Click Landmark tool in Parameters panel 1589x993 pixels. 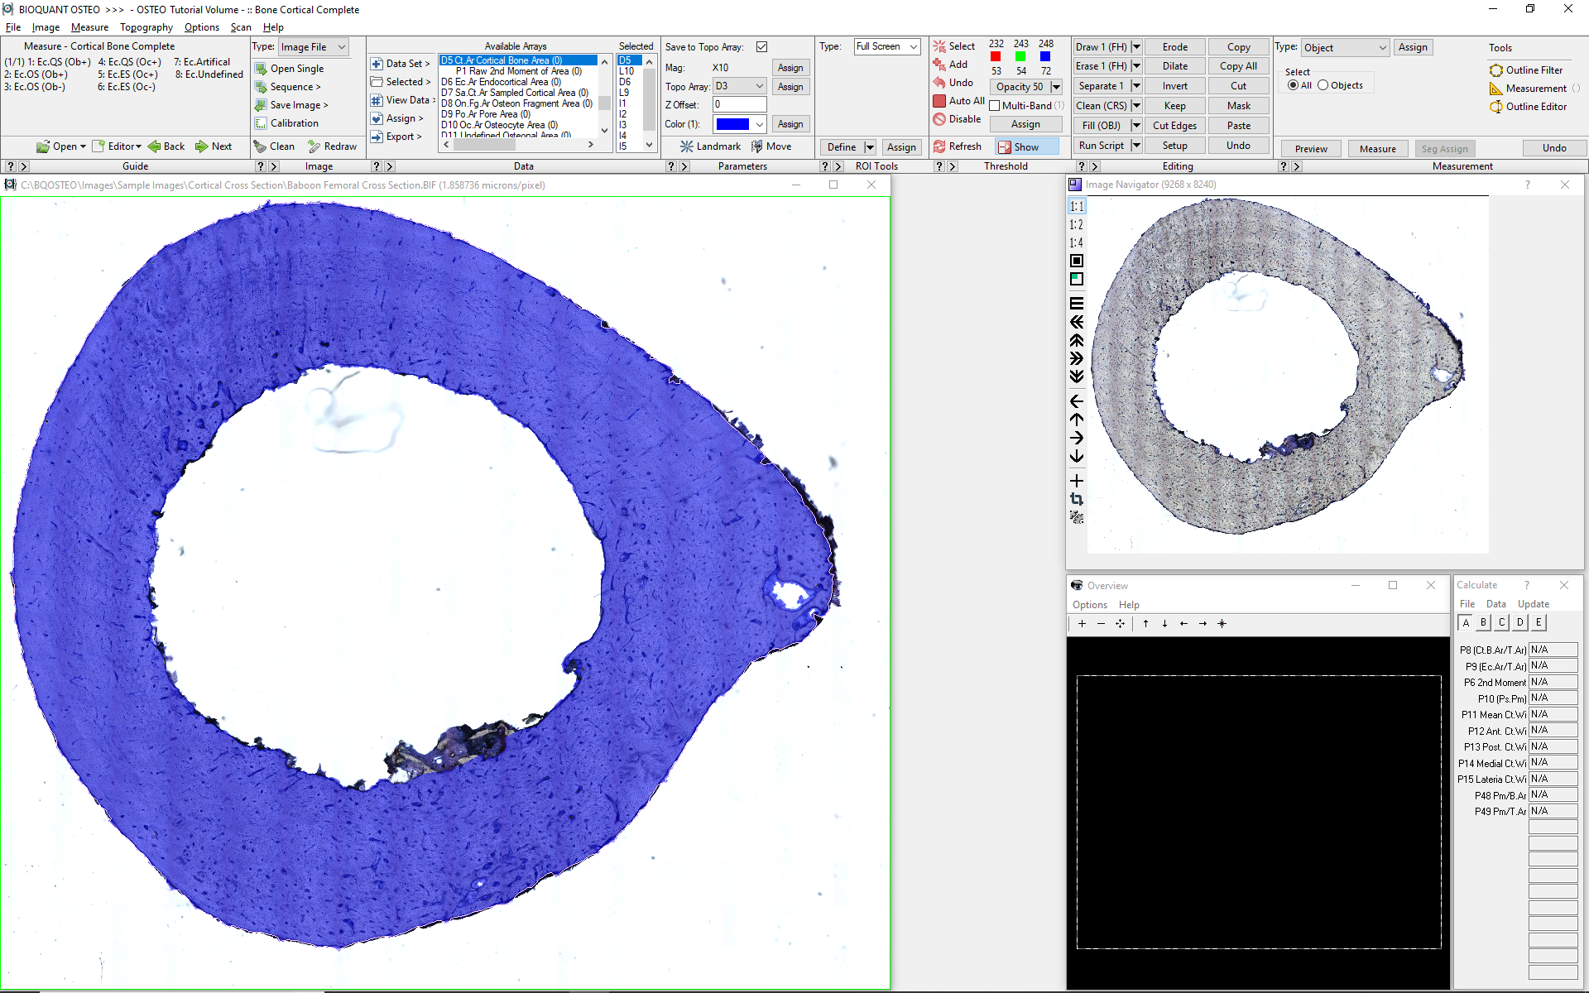[710, 146]
